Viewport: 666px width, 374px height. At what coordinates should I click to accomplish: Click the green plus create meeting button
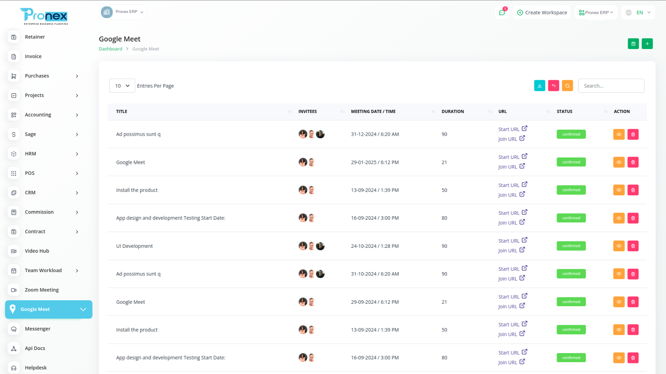[647, 44]
